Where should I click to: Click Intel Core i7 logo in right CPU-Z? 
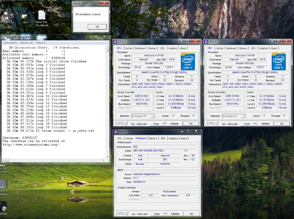(x=279, y=61)
